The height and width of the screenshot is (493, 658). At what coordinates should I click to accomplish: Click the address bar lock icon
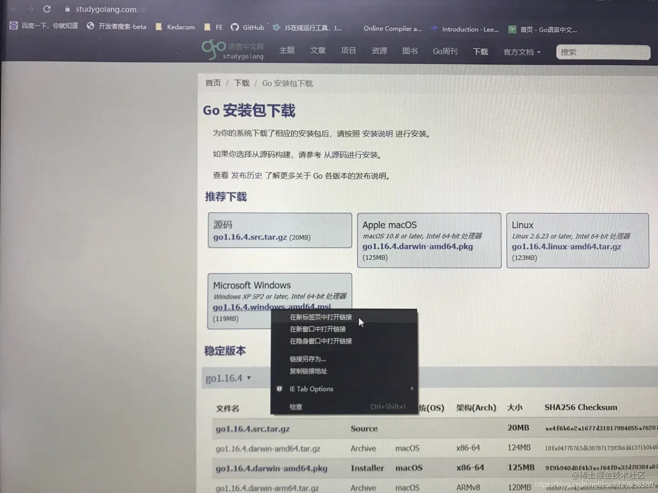point(67,9)
